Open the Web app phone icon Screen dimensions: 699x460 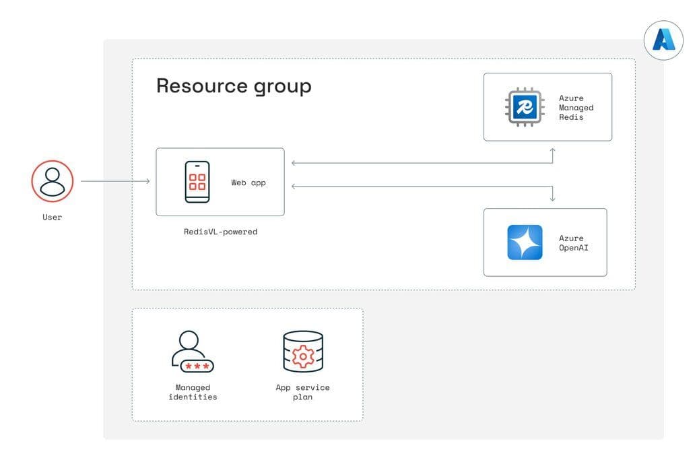(x=197, y=181)
